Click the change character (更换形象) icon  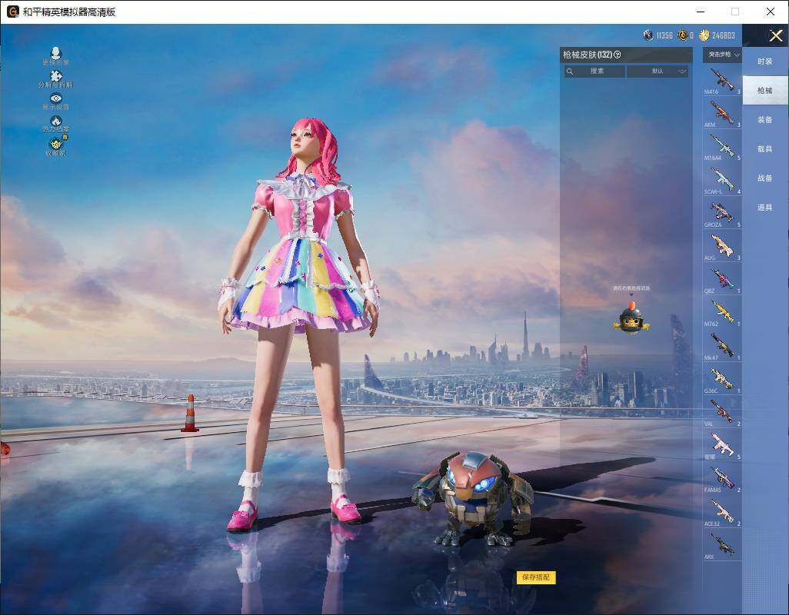55,53
